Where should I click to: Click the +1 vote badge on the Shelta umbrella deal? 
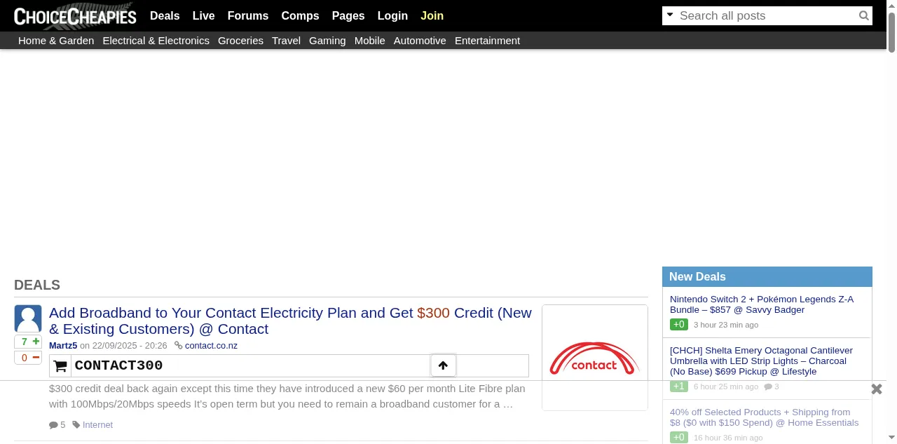point(679,386)
